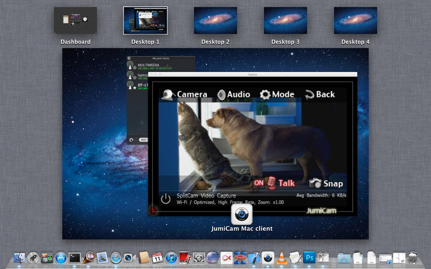This screenshot has width=431, height=269.
Task: Open the brass telescope app in the Dock
Action: coord(88,258)
